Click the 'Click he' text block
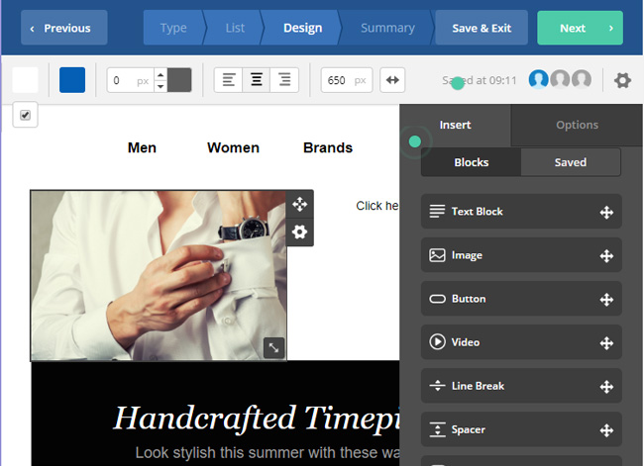644x466 pixels. click(377, 206)
